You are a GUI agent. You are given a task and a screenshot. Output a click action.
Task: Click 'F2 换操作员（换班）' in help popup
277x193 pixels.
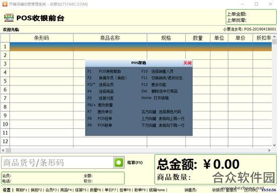pos(107,78)
